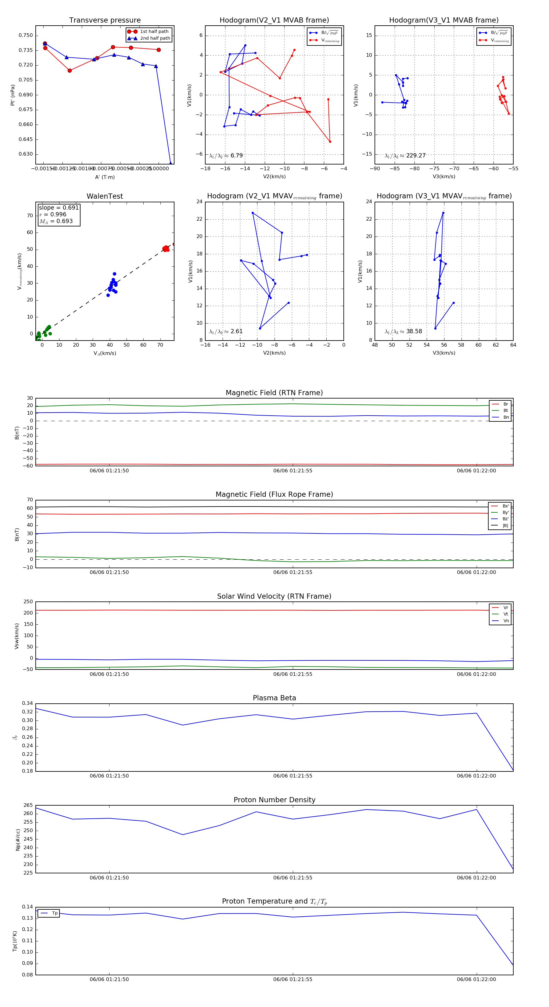
Task: Click the 'B/√μ0ρ' legend entry in V3_V1 MVAB hodogram
Action: (x=494, y=33)
